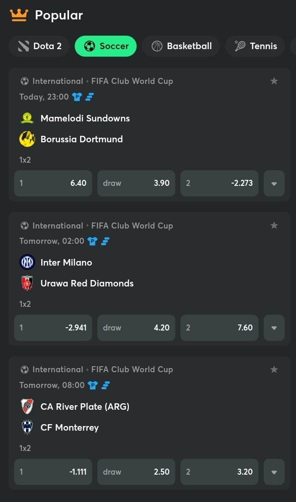Select the Basketball tab
296x502 pixels.
point(181,46)
